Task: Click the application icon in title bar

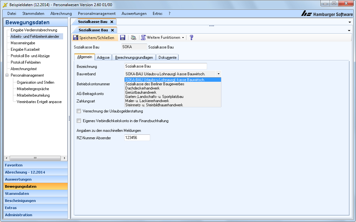Action: point(5,5)
